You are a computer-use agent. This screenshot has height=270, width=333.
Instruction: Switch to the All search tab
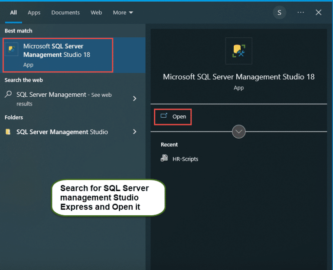coord(13,13)
